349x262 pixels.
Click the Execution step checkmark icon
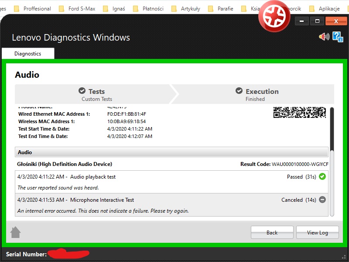pos(239,91)
